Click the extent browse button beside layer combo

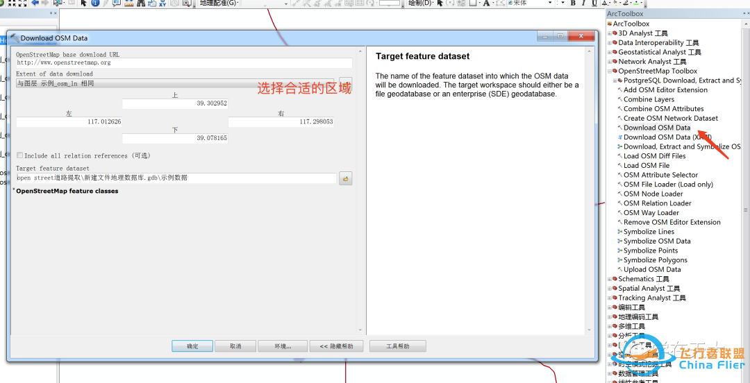[x=345, y=83]
